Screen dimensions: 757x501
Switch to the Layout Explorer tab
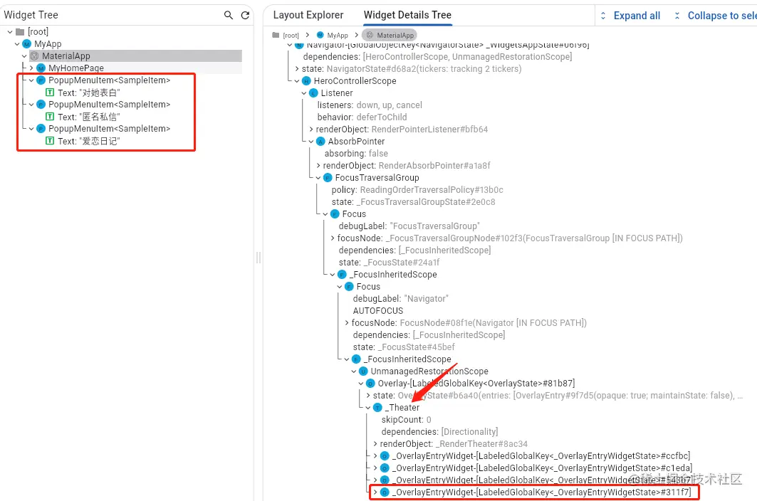click(x=308, y=15)
